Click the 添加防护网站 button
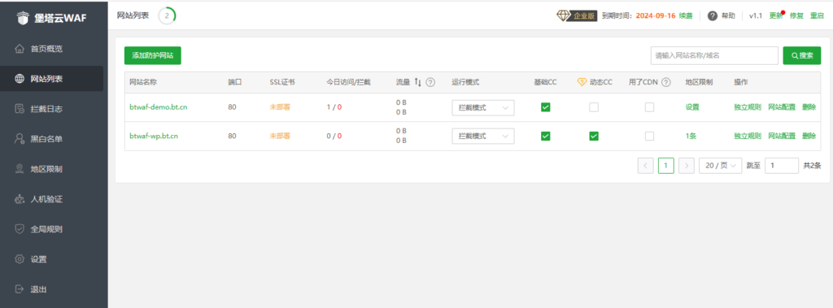 coord(152,55)
